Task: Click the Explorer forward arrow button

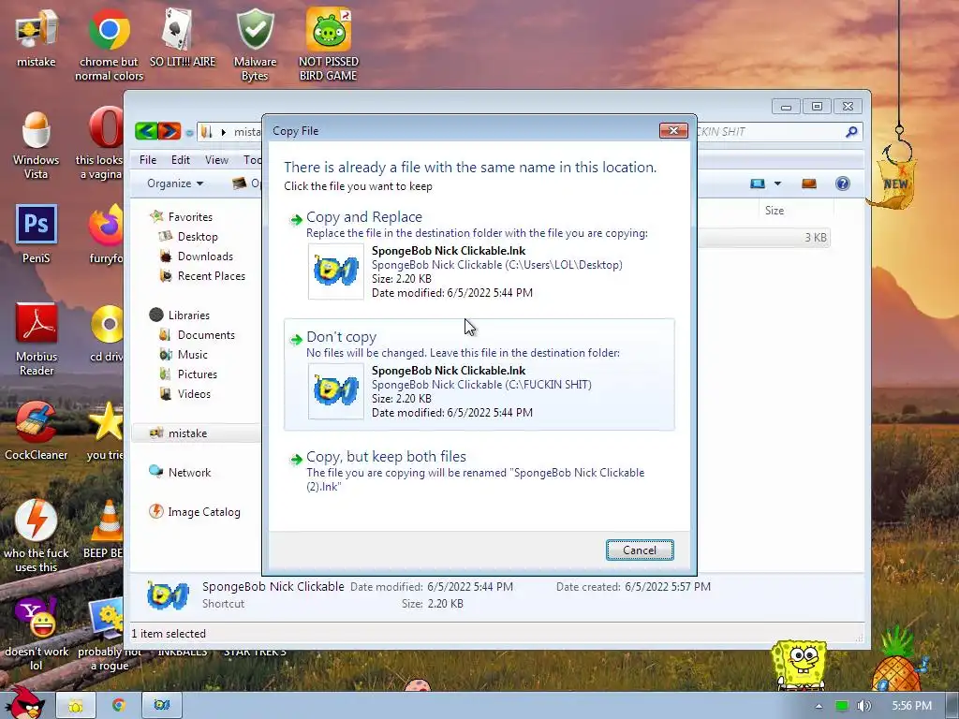Action: 170,131
